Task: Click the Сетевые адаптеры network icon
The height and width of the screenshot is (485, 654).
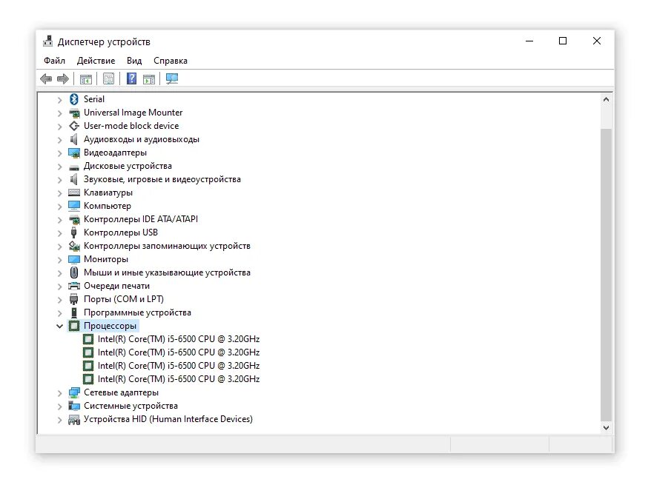Action: point(74,392)
